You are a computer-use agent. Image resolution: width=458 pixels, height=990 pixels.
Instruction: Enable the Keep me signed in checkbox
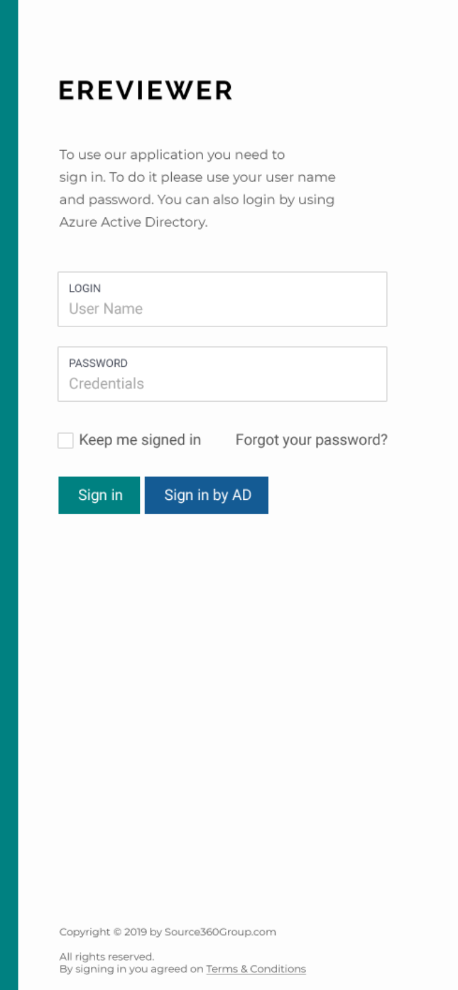click(x=66, y=440)
